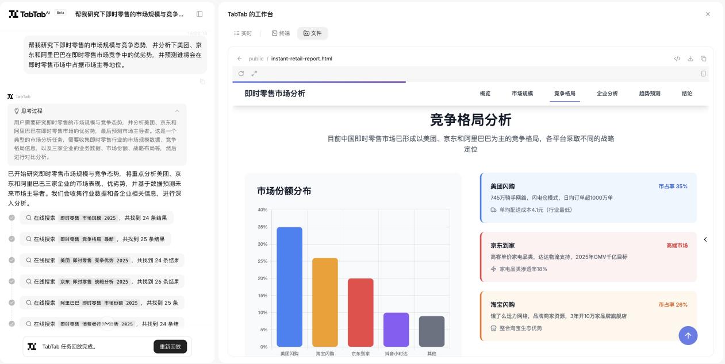Viewport: 725px width, 364px height.
Task: Copy file using the copy icon beside download
Action: tap(703, 59)
